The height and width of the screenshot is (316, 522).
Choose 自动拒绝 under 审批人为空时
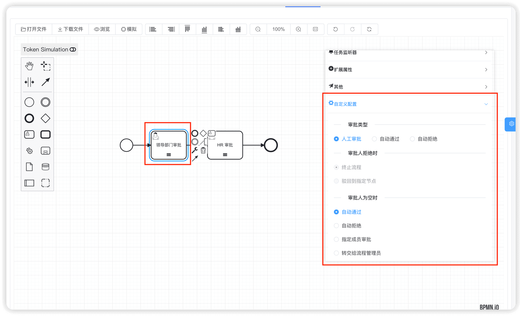(x=336, y=226)
